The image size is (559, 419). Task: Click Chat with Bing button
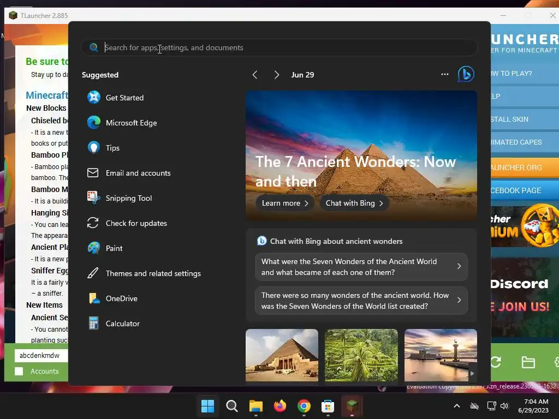(354, 203)
